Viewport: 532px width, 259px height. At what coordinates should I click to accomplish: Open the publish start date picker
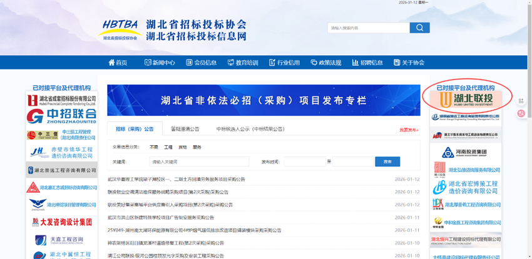[304, 161]
